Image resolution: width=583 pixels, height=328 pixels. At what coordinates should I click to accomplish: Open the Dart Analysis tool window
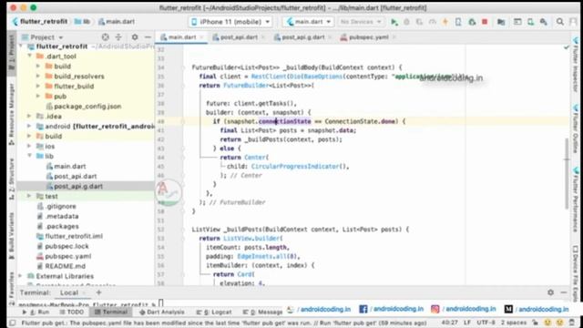(161, 312)
